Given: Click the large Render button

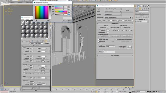Looking at the screenshot, I should coord(128,10).
